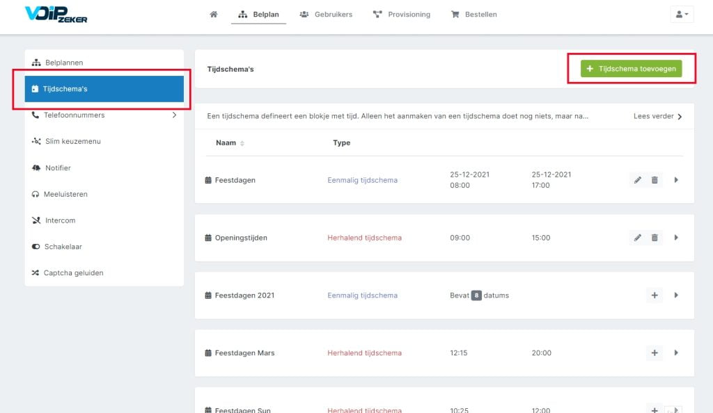Screen dimensions: 713x413
Task: Click the plus icon on Feestdagen Sun row
Action: [655, 410]
